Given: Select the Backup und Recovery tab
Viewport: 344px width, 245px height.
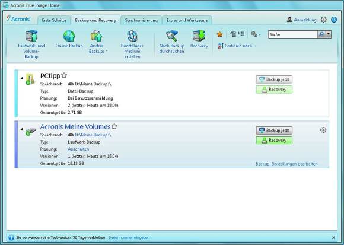Looking at the screenshot, I should 95,20.
